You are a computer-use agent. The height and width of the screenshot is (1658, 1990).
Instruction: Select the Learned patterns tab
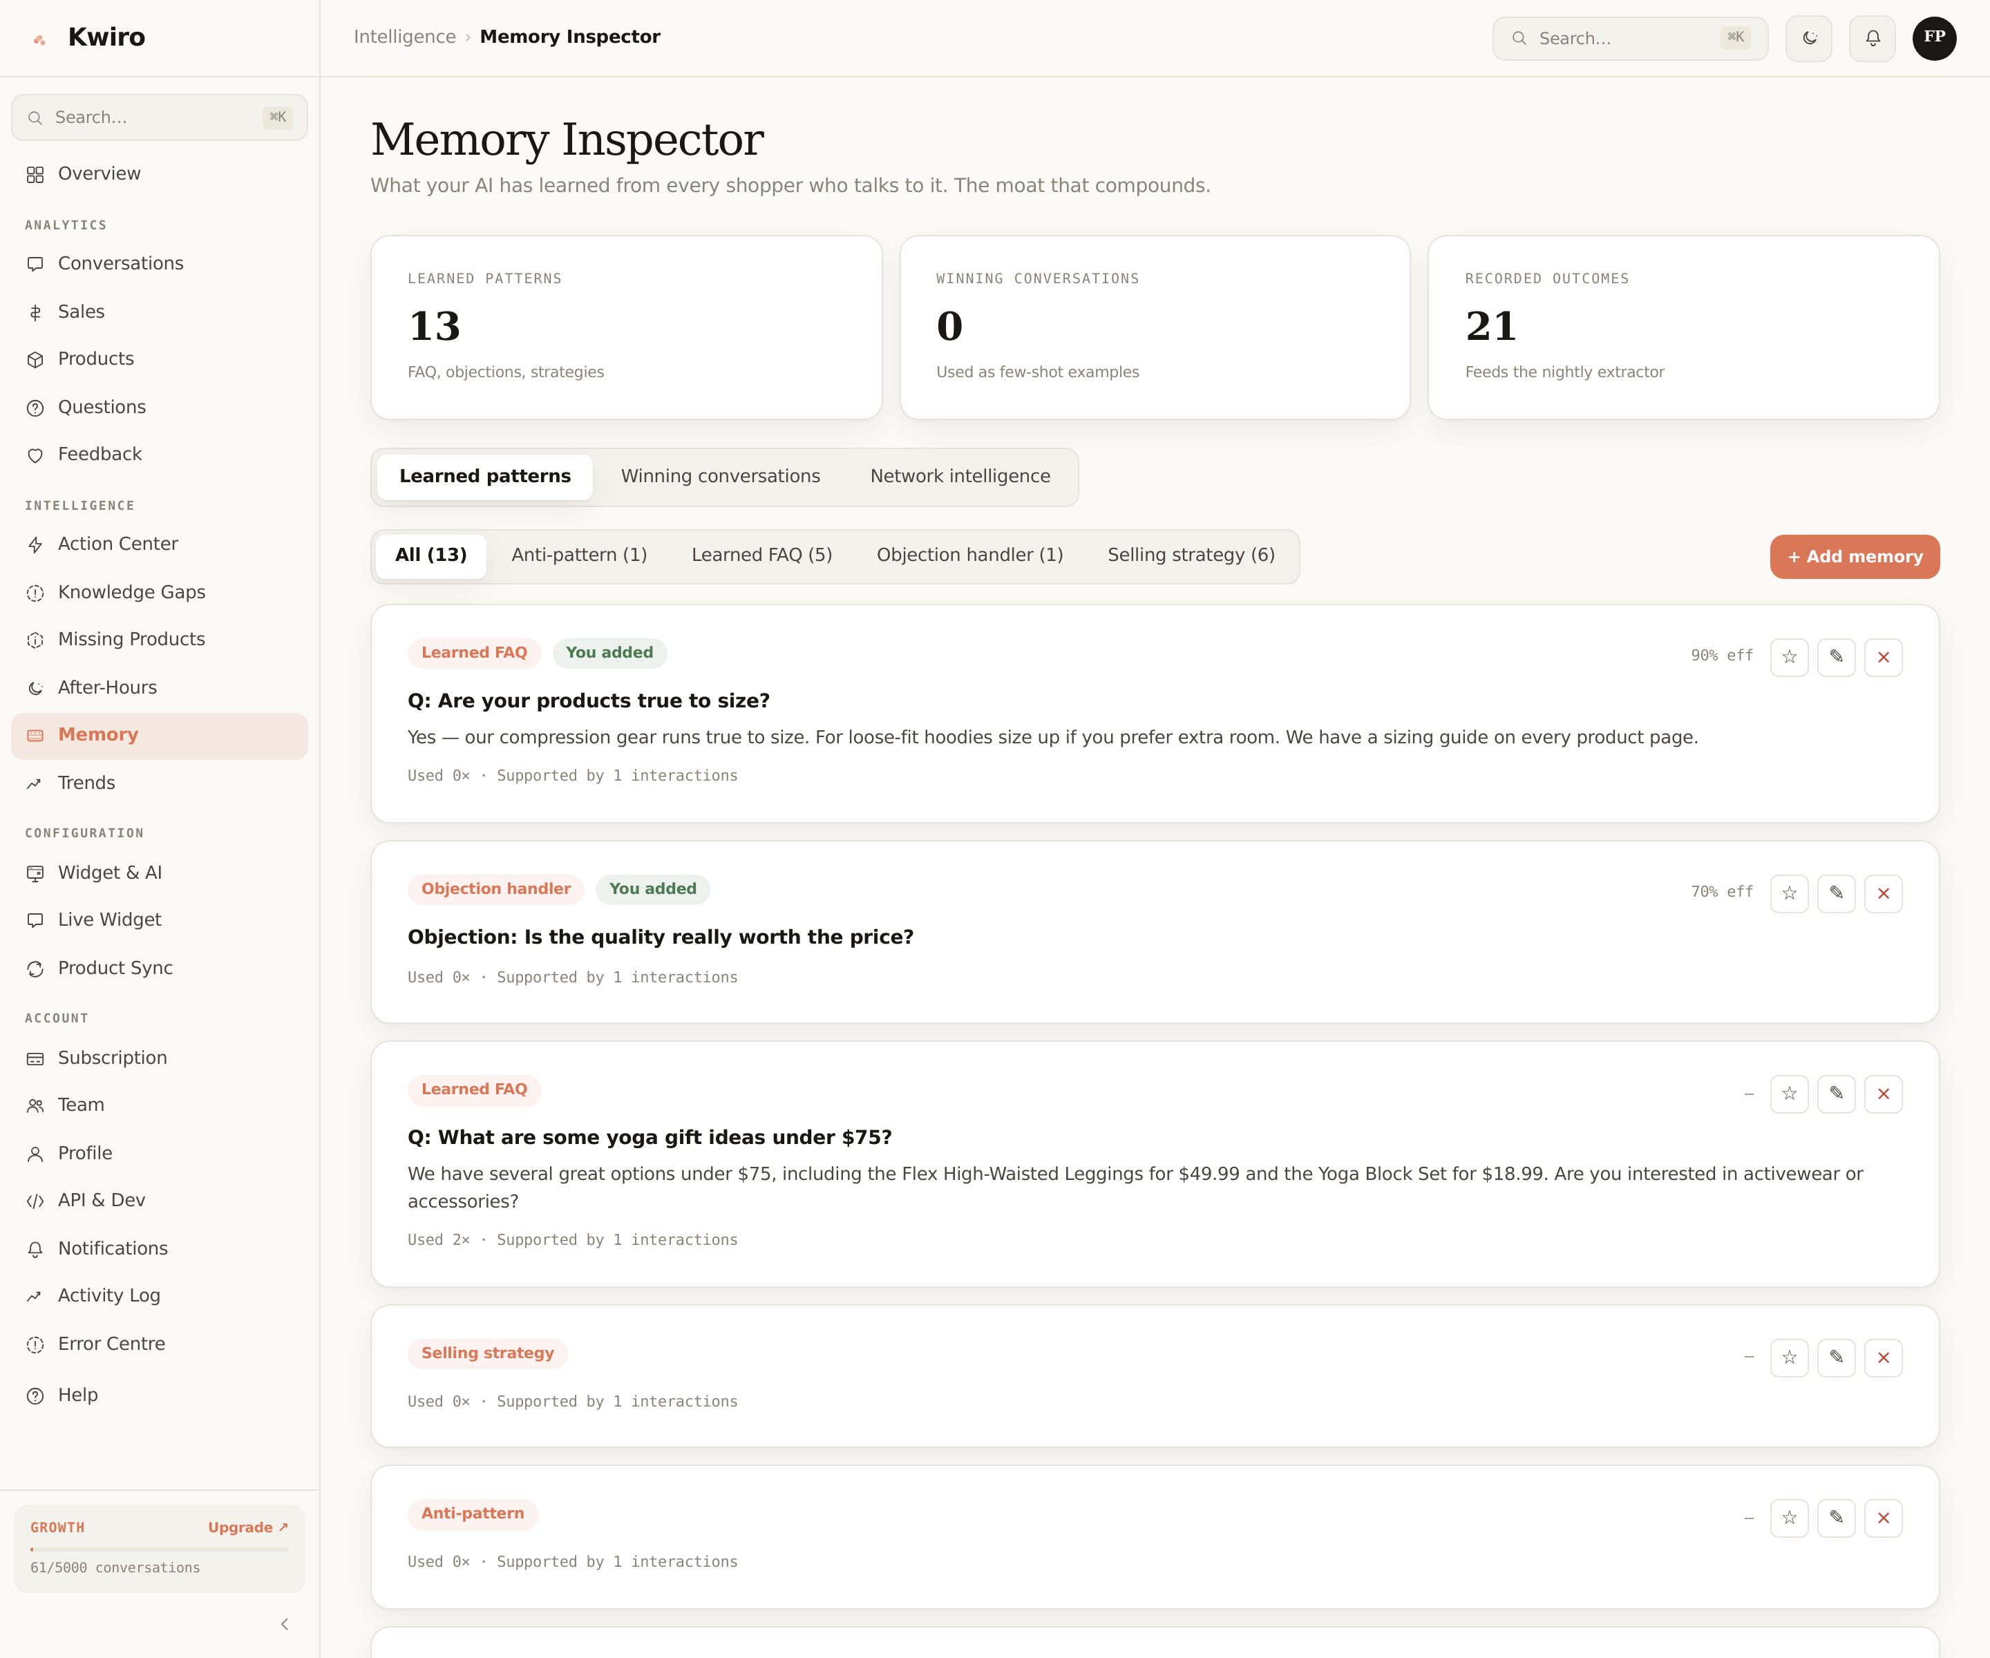(485, 477)
